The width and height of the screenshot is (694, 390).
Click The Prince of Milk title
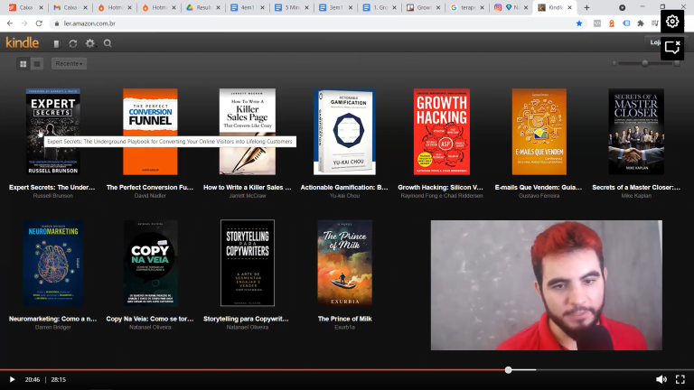click(x=344, y=319)
